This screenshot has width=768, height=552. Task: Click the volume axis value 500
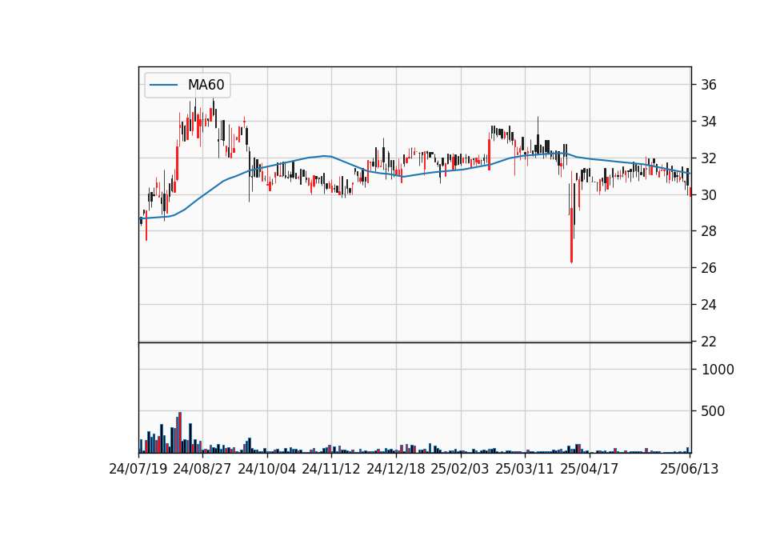[x=713, y=411]
